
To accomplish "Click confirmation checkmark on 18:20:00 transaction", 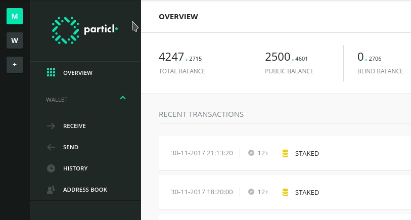I will pos(251,192).
